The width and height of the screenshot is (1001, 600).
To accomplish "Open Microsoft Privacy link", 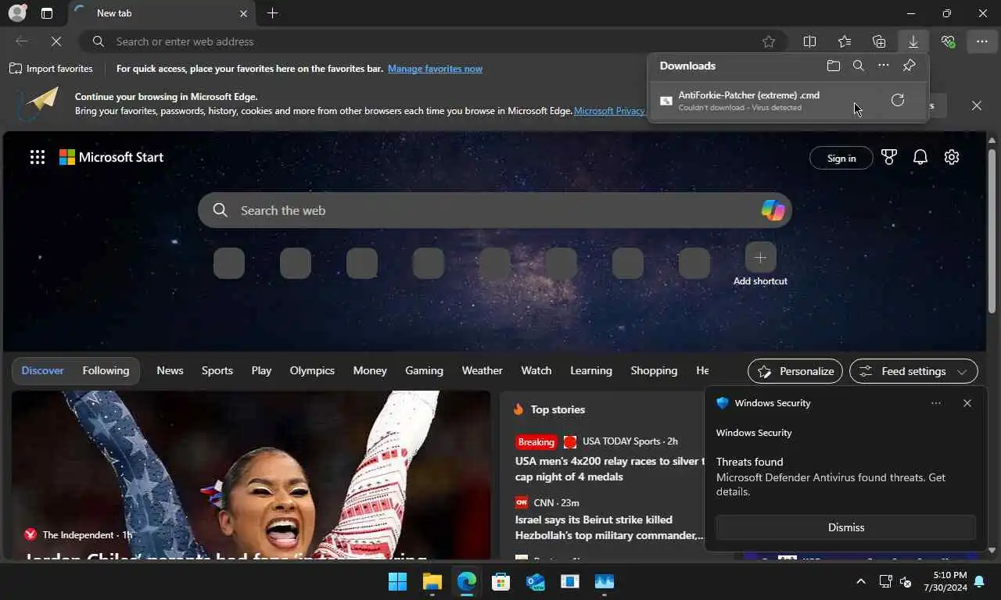I will (x=609, y=111).
